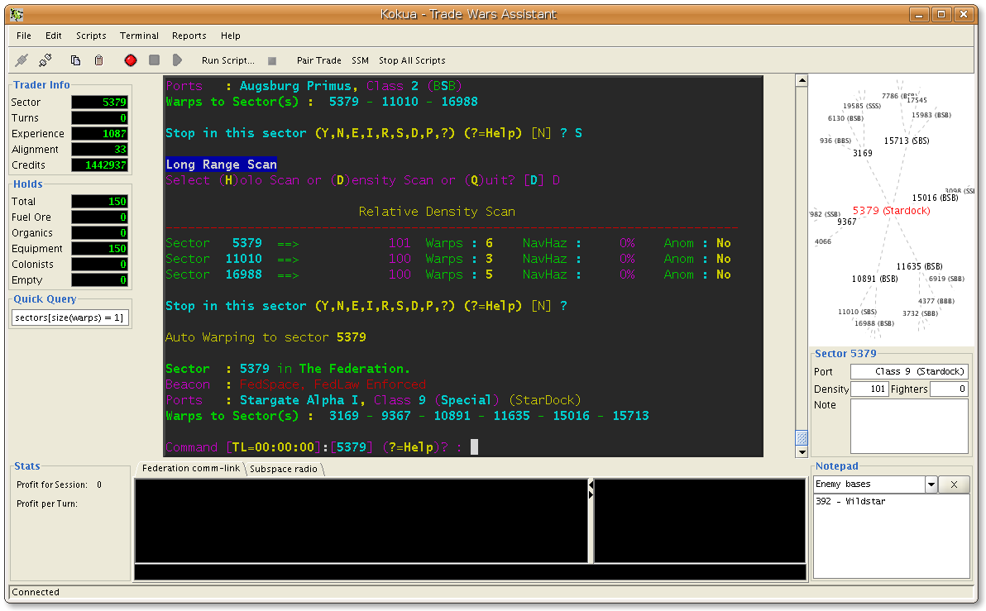Select the Federation comm-link tab
986x611 pixels.
pos(190,469)
